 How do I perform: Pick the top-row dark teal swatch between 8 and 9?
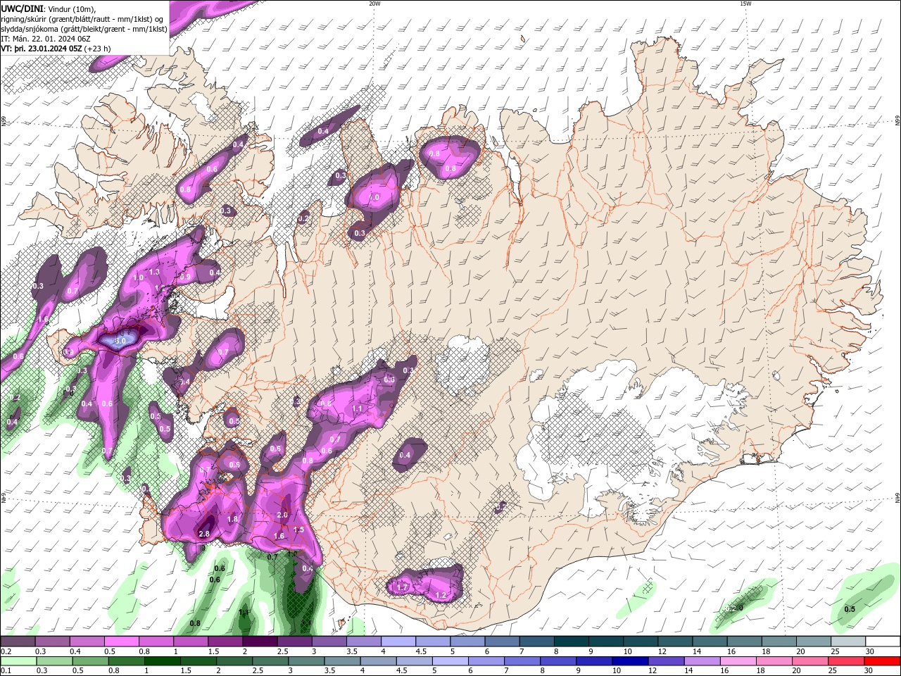[x=572, y=641]
